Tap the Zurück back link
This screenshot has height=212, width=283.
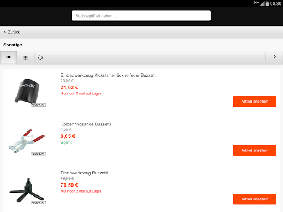pos(14,32)
